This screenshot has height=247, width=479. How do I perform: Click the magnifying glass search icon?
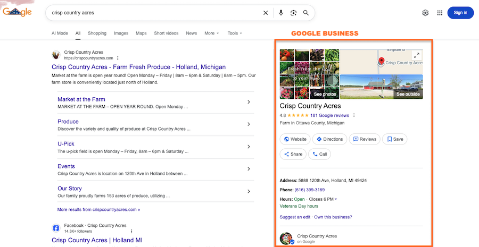coord(306,13)
